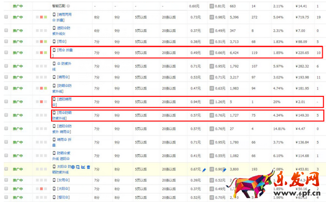Screen dimensions: 326x204
Task: Select the checkbox for the [樱花伞] row
Action: click(x=6, y=197)
